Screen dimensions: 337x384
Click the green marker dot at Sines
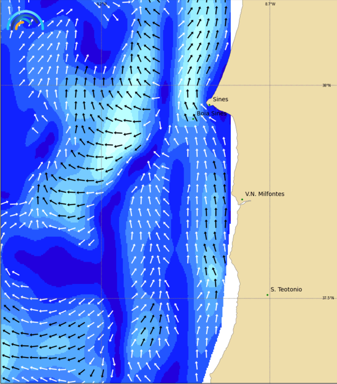pyautogui.click(x=209, y=104)
